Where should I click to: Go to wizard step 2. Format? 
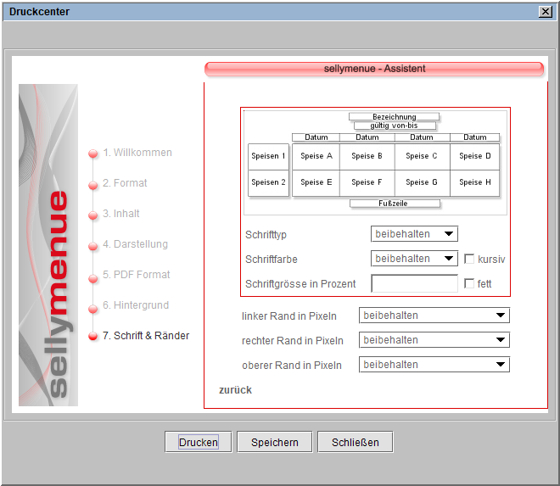[125, 183]
